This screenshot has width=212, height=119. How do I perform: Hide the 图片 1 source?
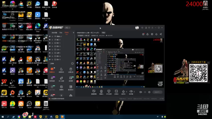pyautogui.click(x=50, y=43)
